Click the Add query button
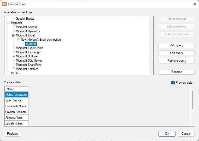The height and width of the screenshot is (141, 199). 176,46
